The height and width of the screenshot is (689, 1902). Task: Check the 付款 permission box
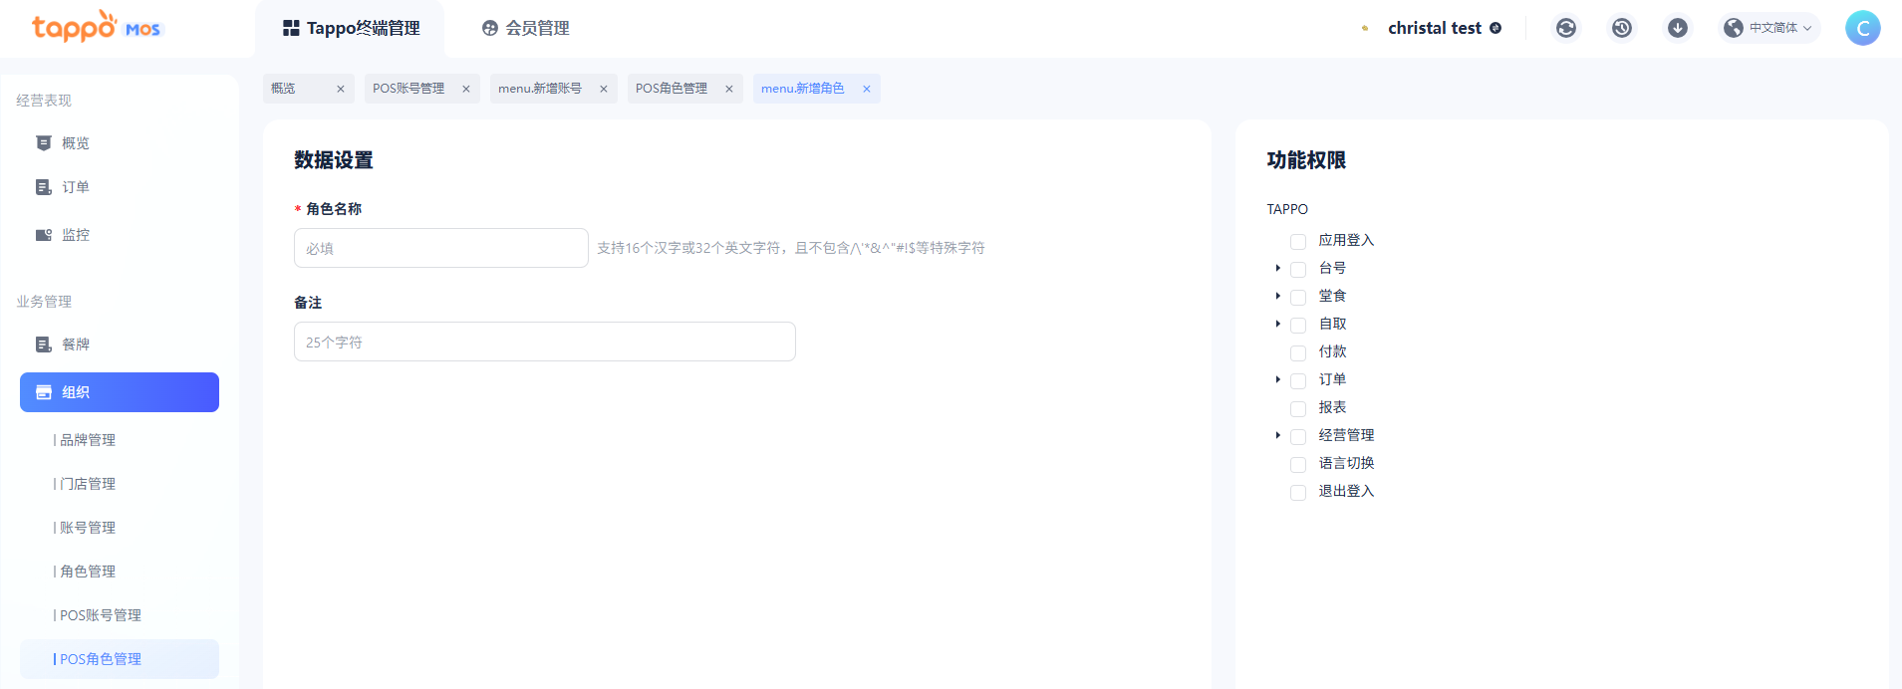pyautogui.click(x=1298, y=352)
